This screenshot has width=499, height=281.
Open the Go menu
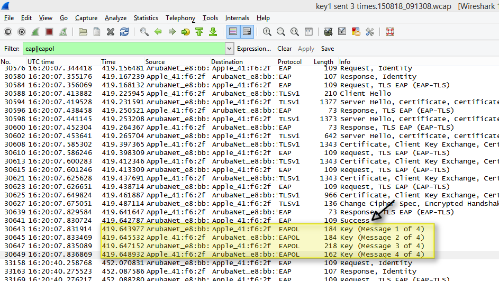[x=63, y=18]
